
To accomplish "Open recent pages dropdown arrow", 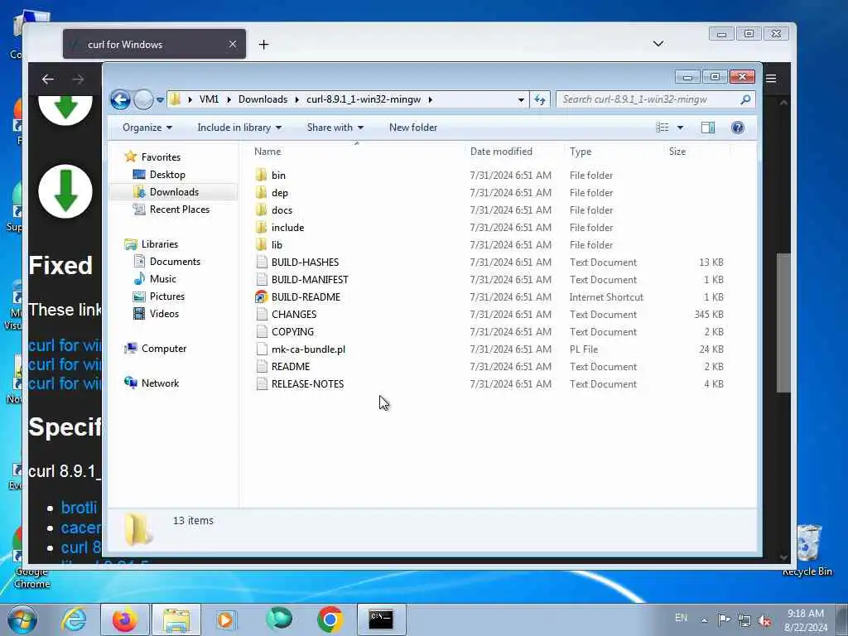I will click(160, 100).
